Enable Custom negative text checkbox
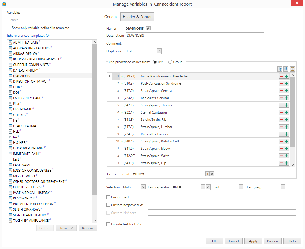The height and width of the screenshot is (249, 305). pyautogui.click(x=108, y=205)
